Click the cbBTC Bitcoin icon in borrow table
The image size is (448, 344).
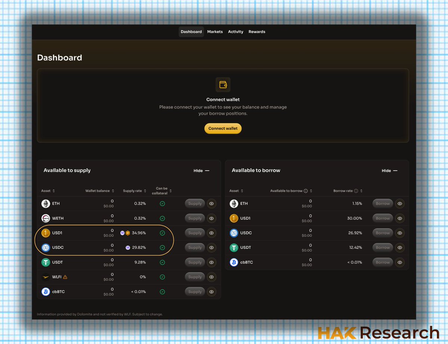coord(234,262)
